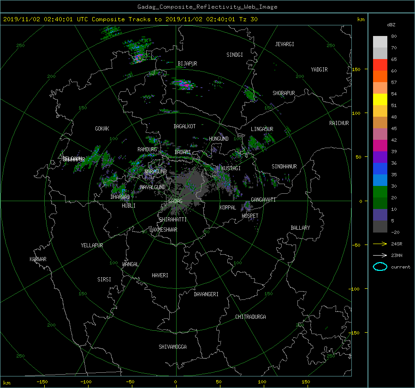415x388 pixels.
Task: Click the SHIRAHATTI city label
Action: pyautogui.click(x=173, y=220)
